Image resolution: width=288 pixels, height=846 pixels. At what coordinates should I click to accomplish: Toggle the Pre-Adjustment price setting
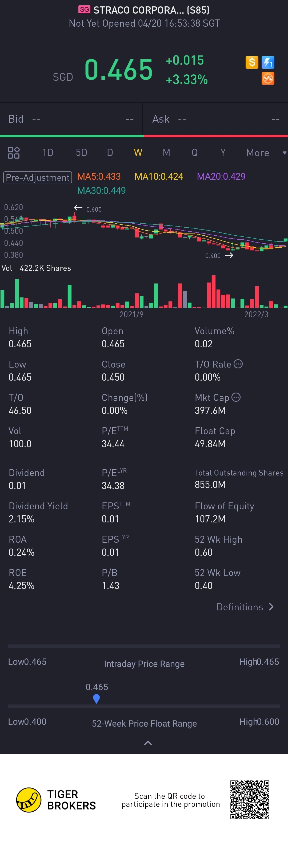tap(37, 177)
